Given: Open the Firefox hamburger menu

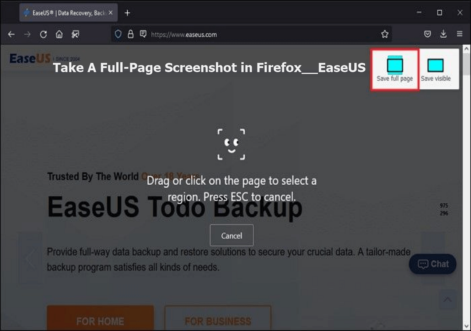Looking at the screenshot, I should (460, 34).
